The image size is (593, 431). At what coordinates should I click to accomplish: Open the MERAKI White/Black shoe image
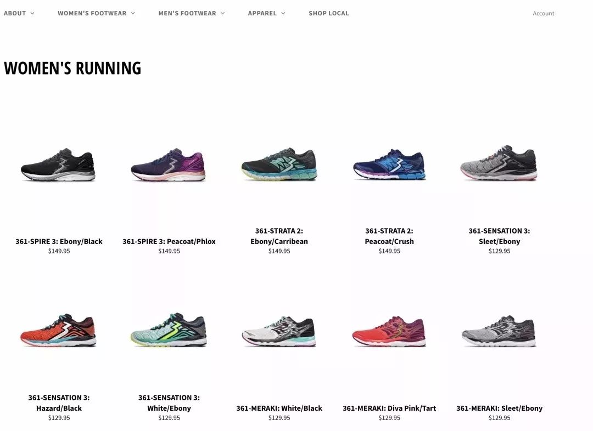(279, 331)
